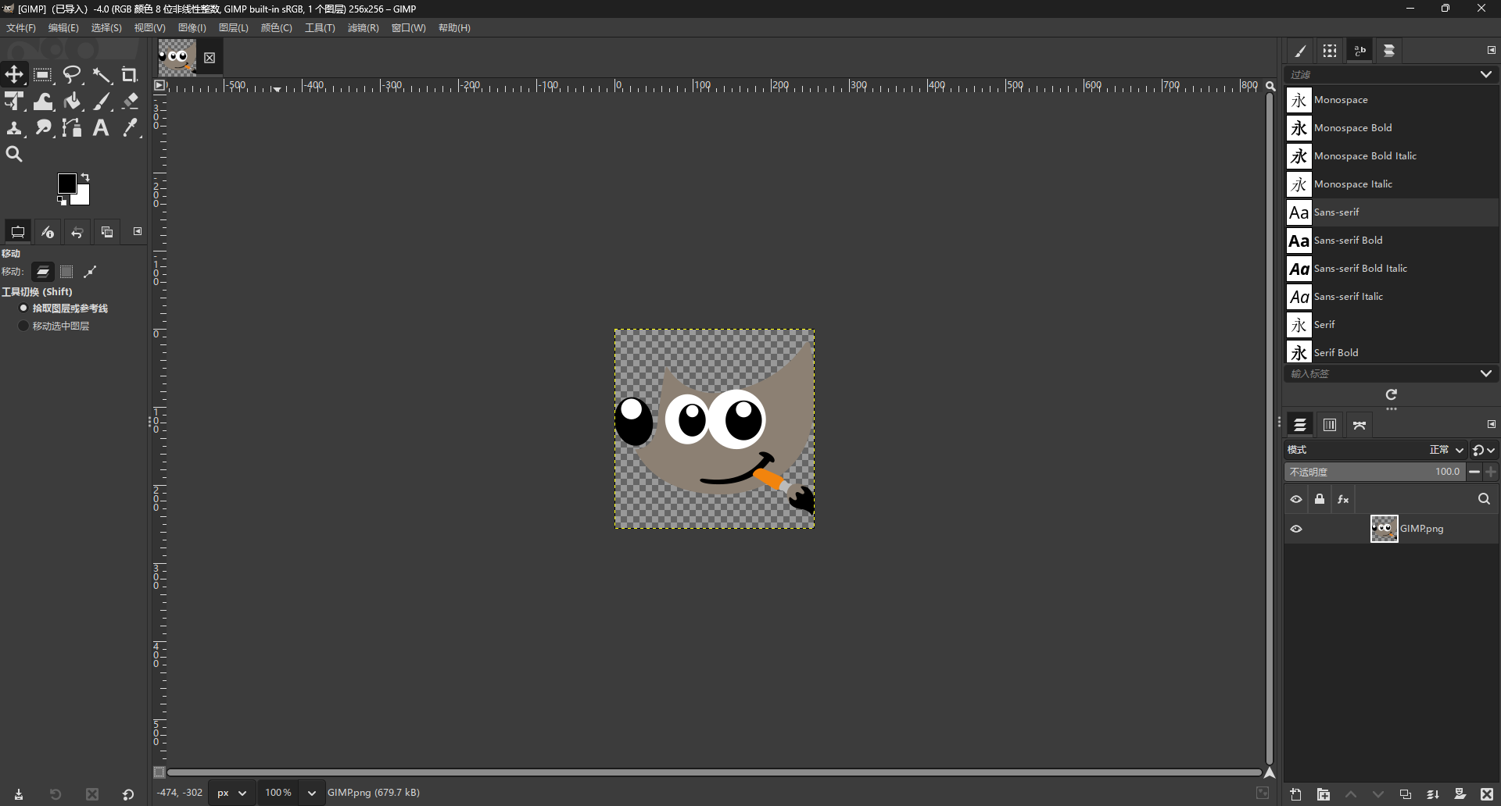Set Move mode to path
1501x806 pixels.
[90, 272]
